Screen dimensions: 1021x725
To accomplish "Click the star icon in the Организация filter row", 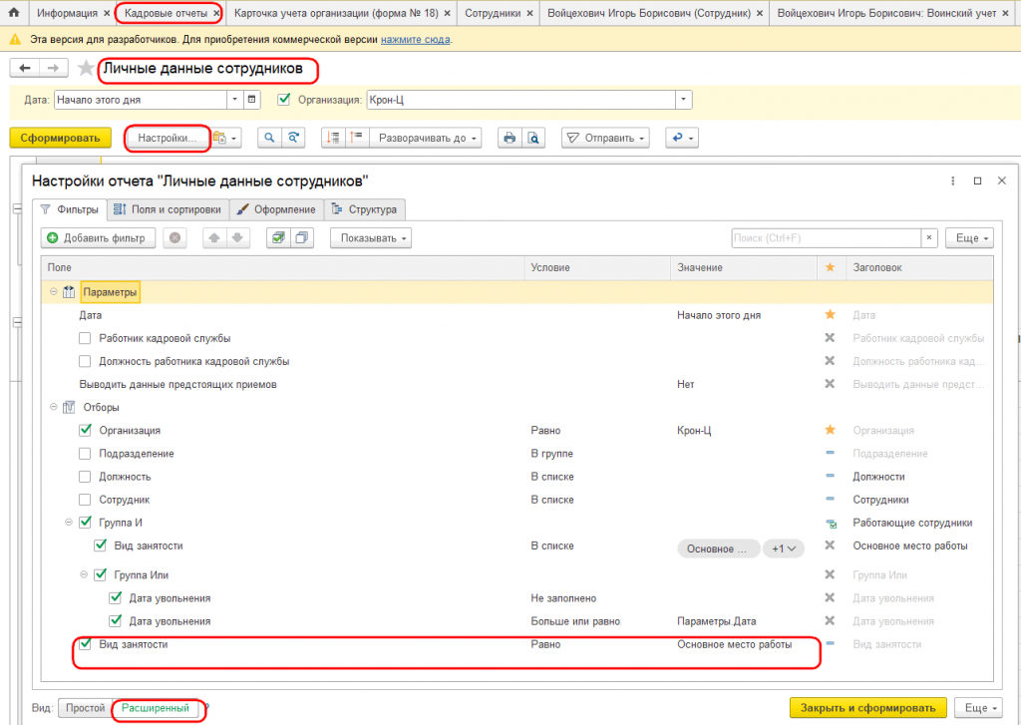I will [x=830, y=430].
